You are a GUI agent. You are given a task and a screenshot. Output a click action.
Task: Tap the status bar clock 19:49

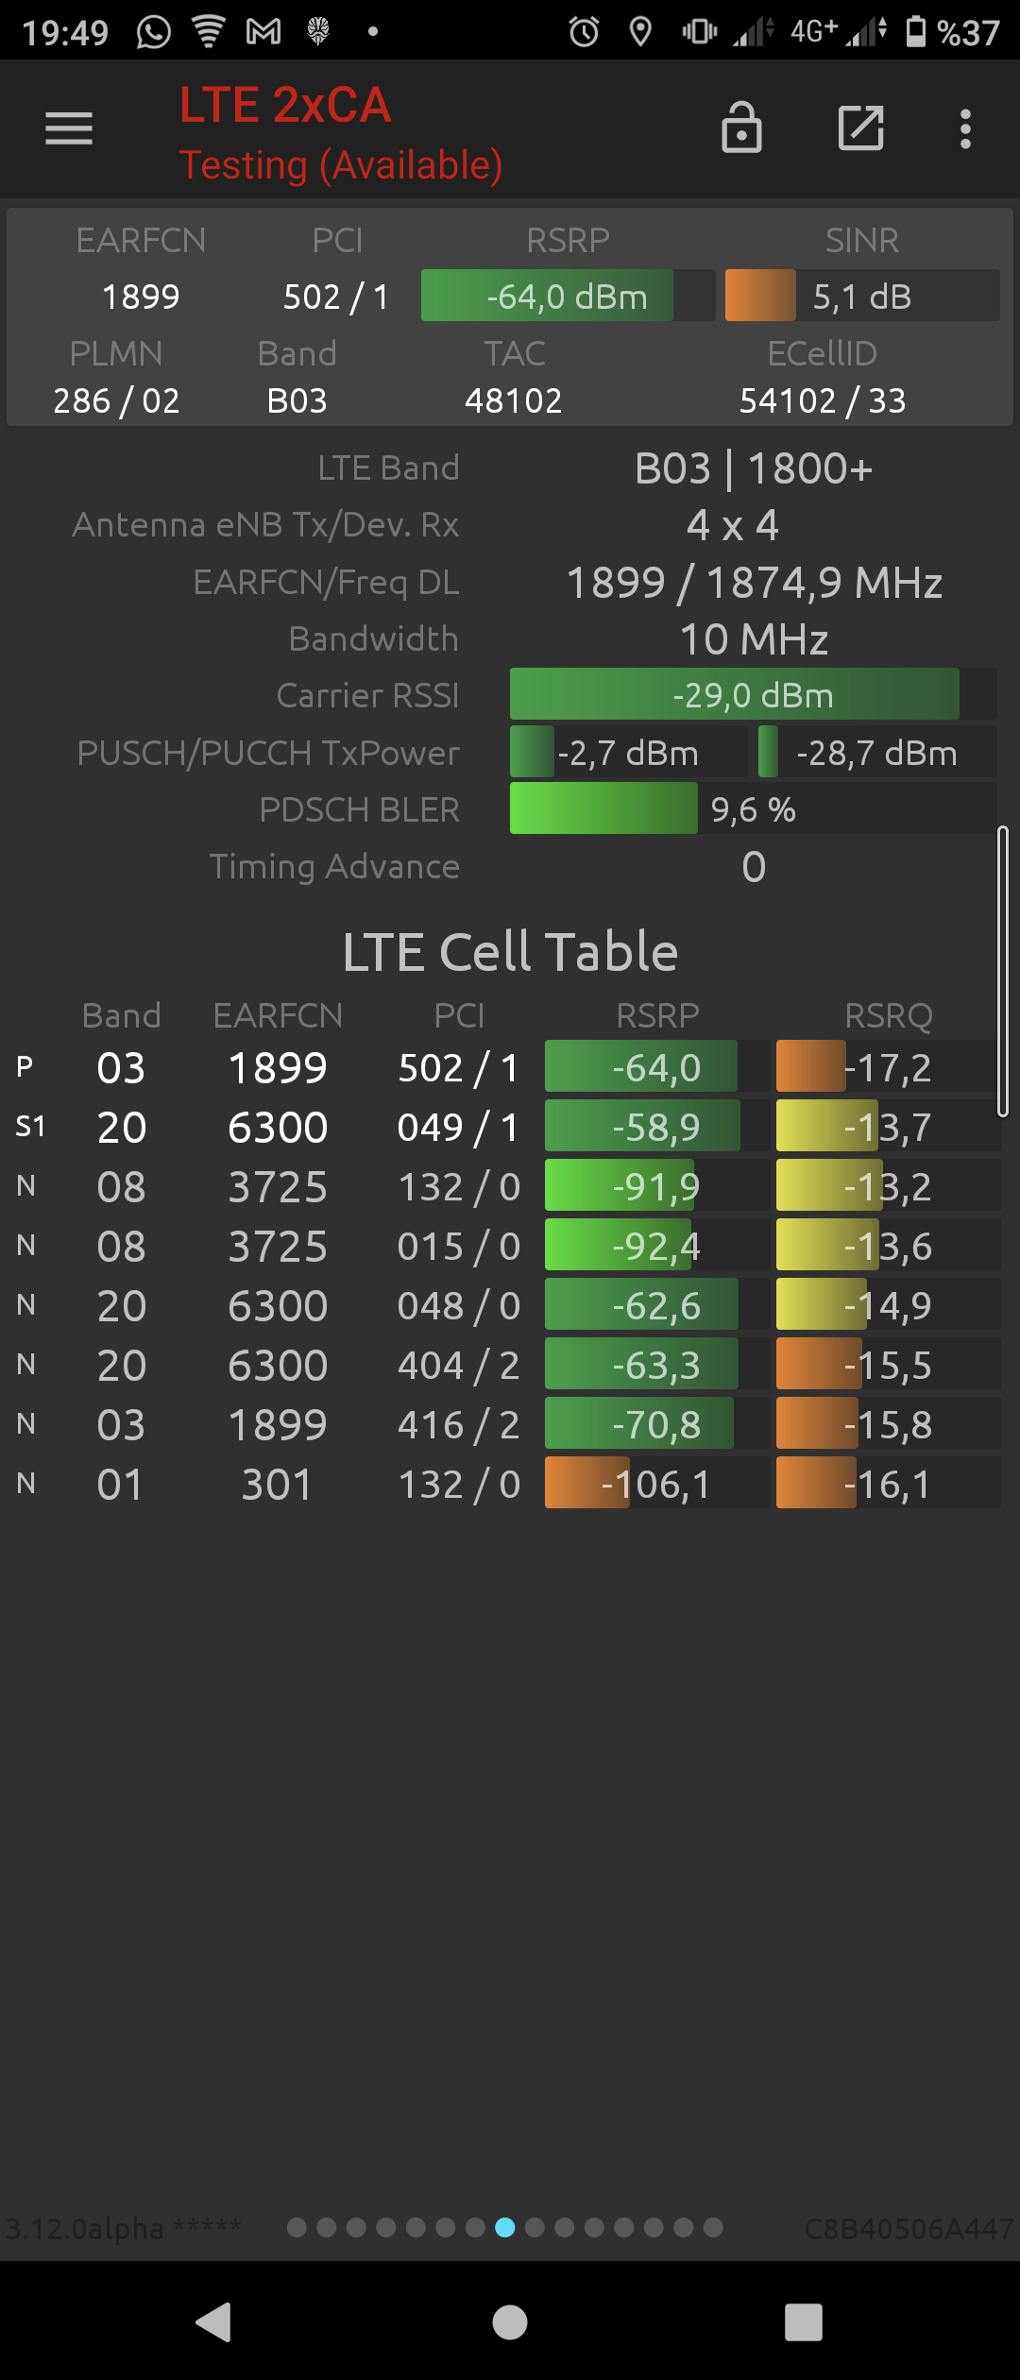point(65,33)
